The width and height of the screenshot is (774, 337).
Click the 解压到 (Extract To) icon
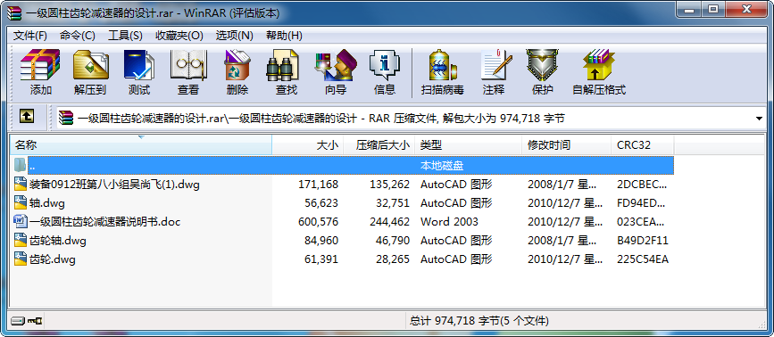coord(90,72)
